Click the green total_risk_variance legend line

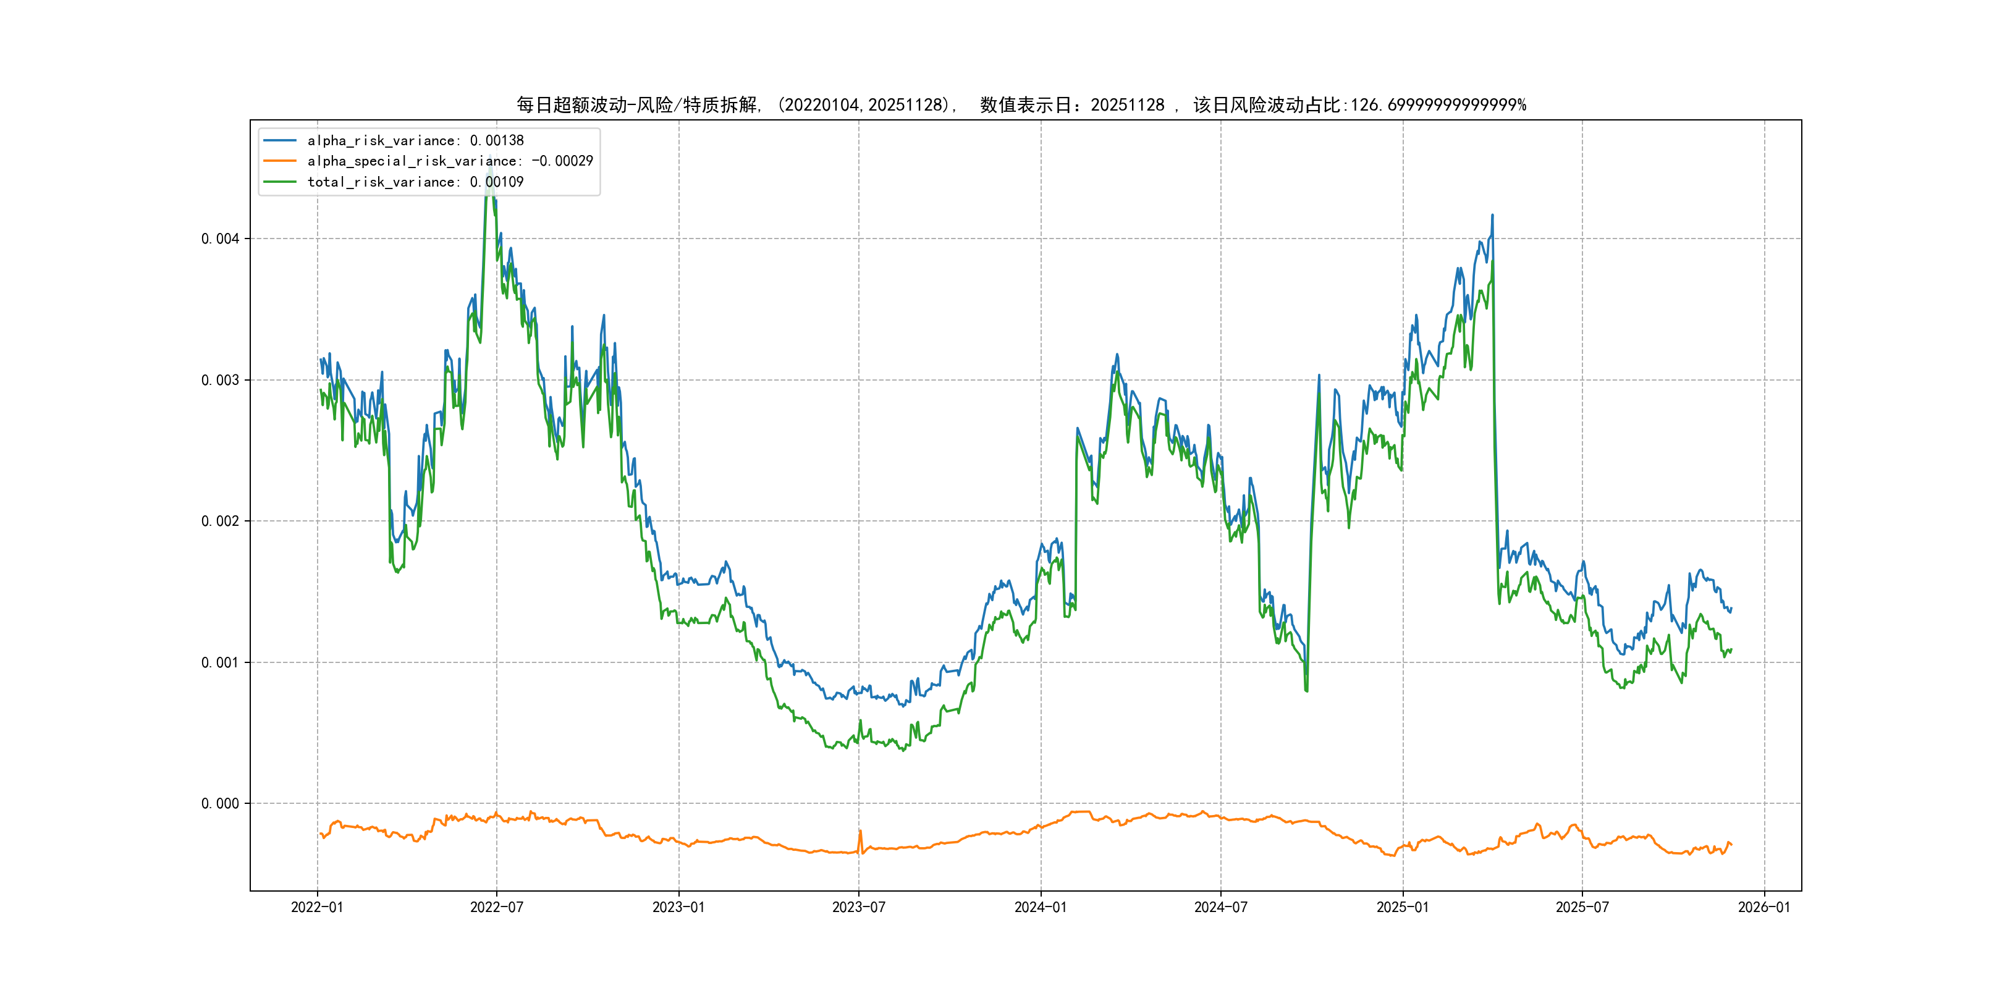pyautogui.click(x=280, y=182)
